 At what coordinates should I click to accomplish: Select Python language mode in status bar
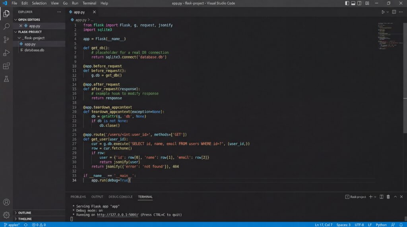381,225
